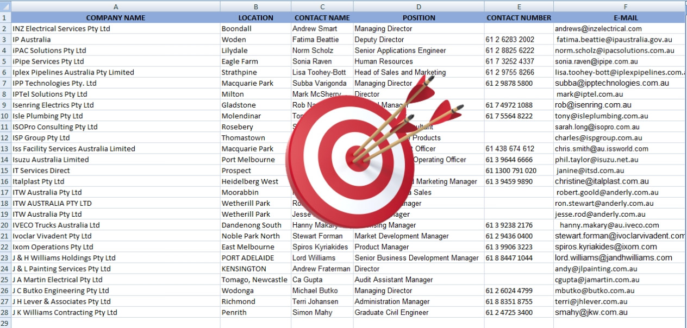Click the POSITION header cell
The image size is (687, 328).
click(419, 17)
